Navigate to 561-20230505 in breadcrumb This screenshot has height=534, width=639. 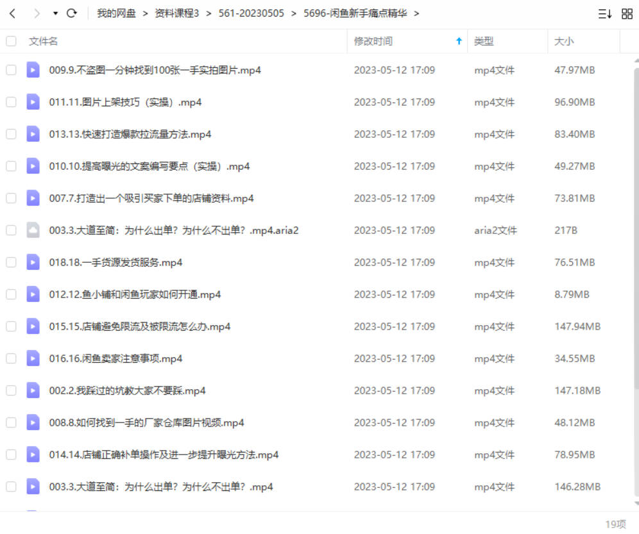(251, 13)
